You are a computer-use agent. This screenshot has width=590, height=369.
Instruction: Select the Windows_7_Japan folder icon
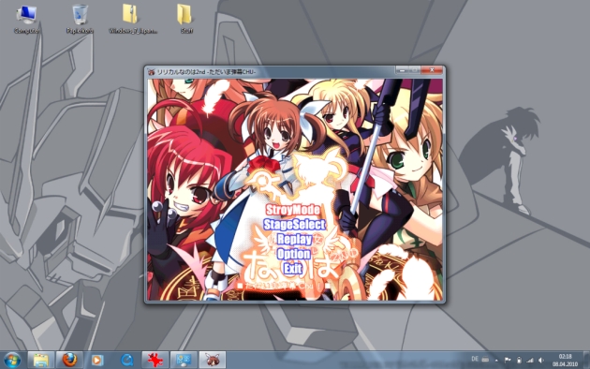point(132,19)
